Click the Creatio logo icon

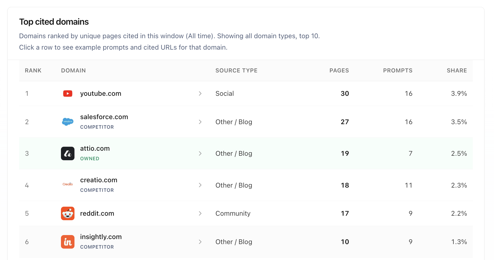(x=68, y=184)
